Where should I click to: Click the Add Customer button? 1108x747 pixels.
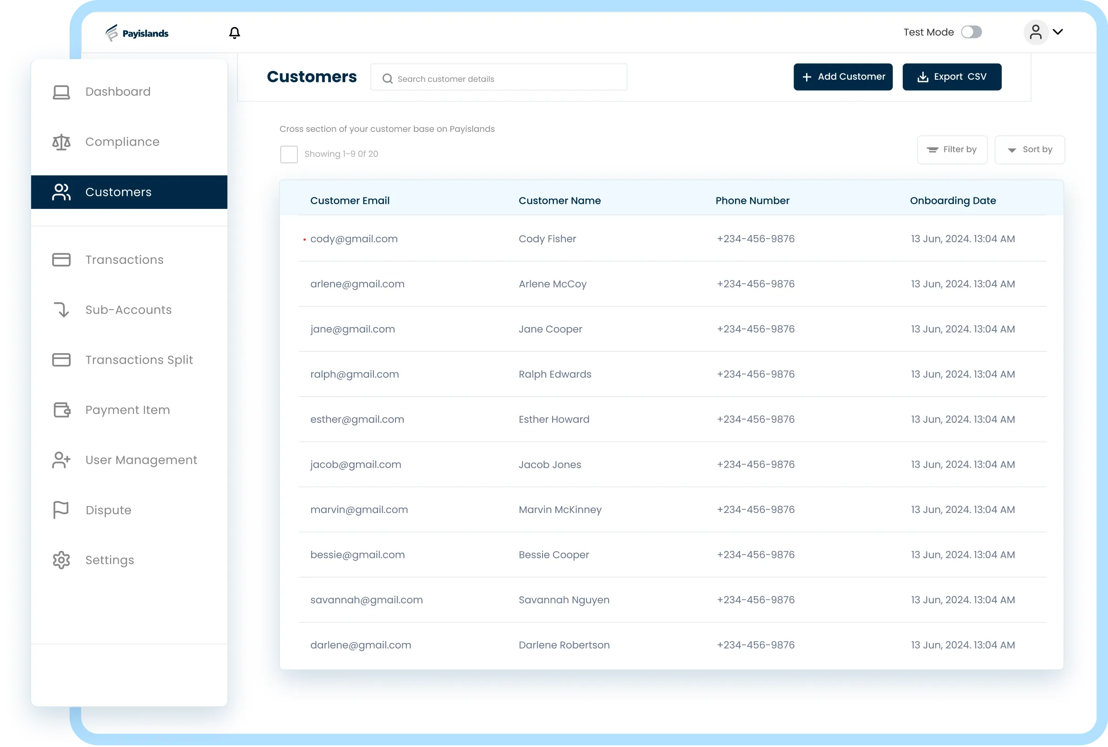[x=843, y=76]
